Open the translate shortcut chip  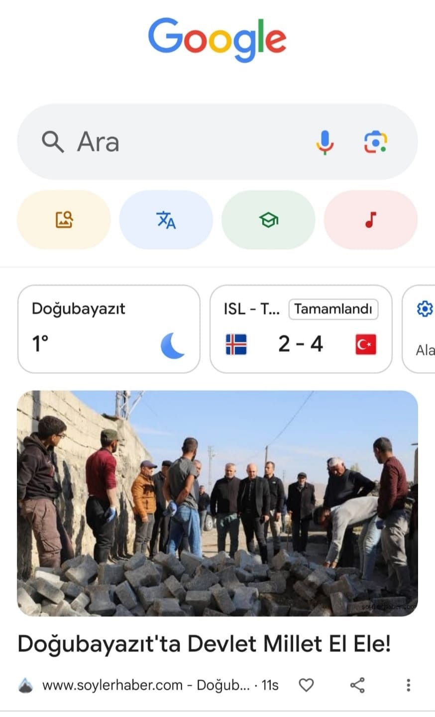click(x=166, y=219)
